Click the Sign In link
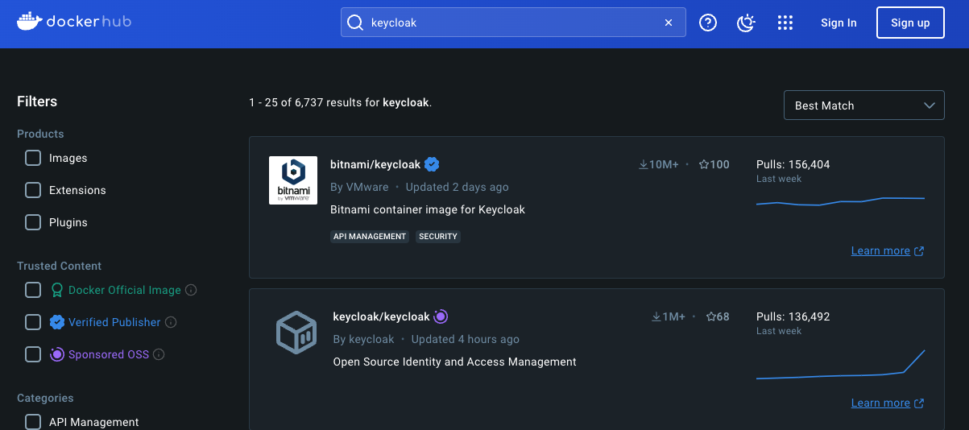Image resolution: width=969 pixels, height=430 pixels. tap(839, 23)
